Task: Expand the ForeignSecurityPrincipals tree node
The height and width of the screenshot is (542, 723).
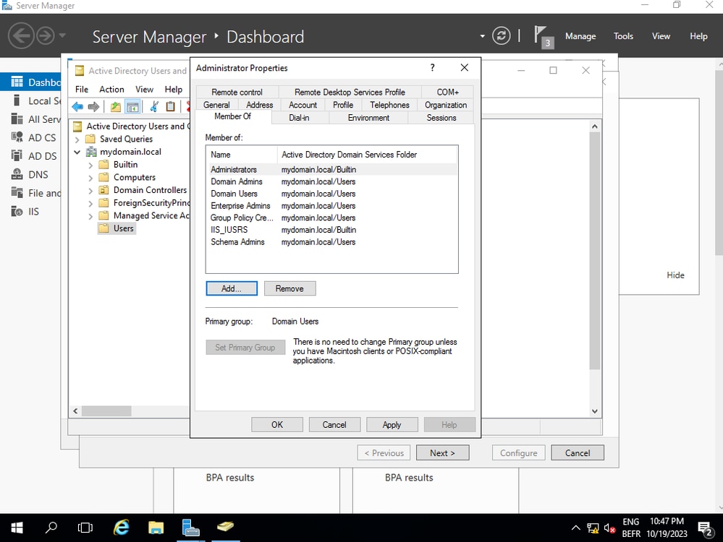Action: tap(91, 203)
